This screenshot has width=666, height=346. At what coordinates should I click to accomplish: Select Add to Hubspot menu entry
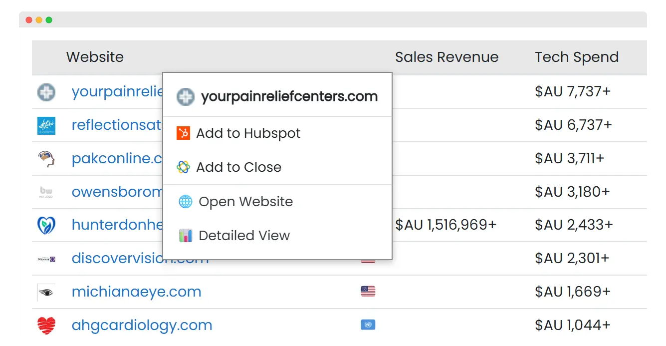click(x=248, y=133)
